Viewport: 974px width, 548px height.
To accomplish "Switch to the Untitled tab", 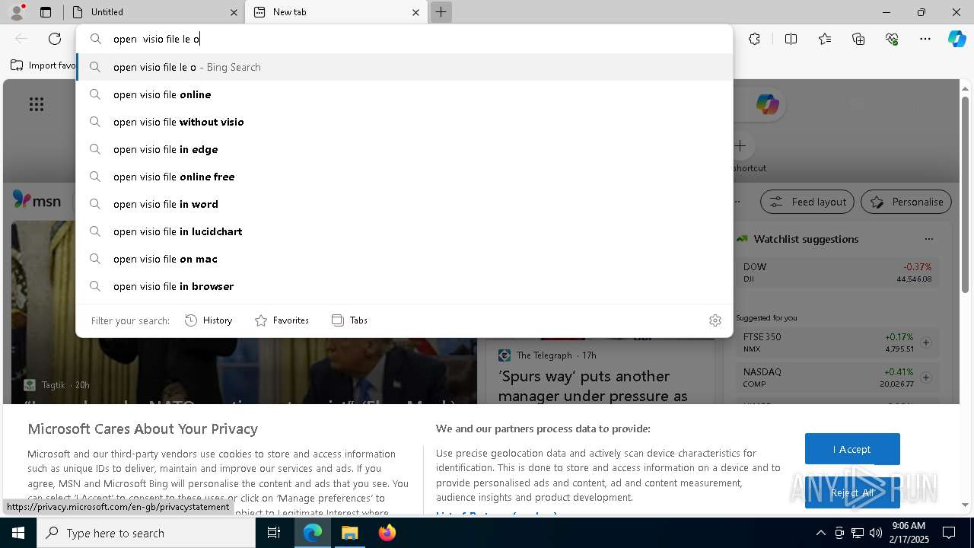I will (152, 12).
